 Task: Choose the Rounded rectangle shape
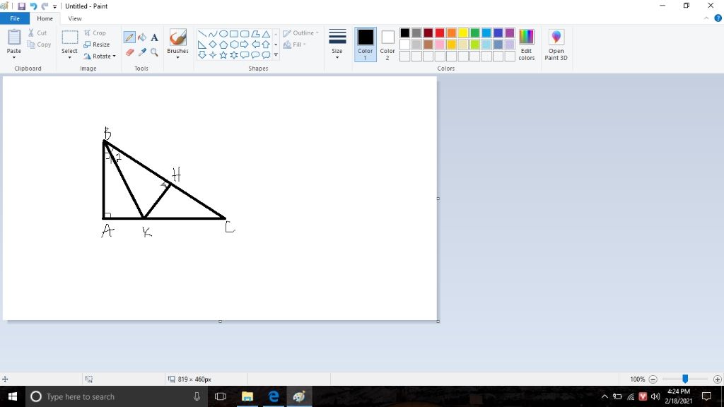click(245, 34)
